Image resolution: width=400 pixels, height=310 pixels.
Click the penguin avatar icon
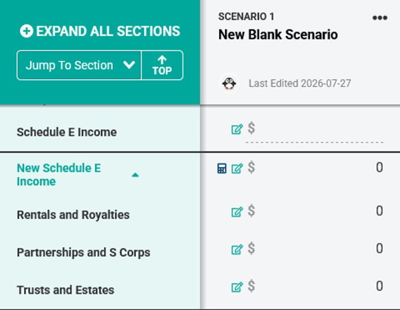pyautogui.click(x=229, y=84)
